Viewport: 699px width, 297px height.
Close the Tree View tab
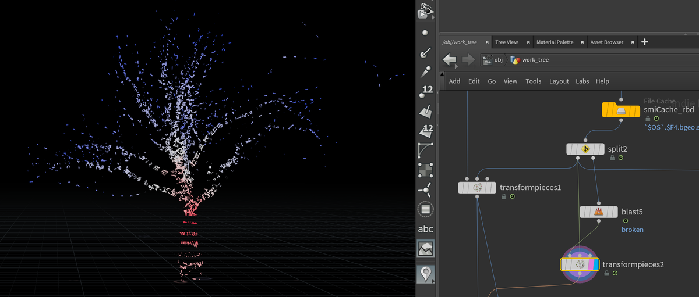pos(528,42)
